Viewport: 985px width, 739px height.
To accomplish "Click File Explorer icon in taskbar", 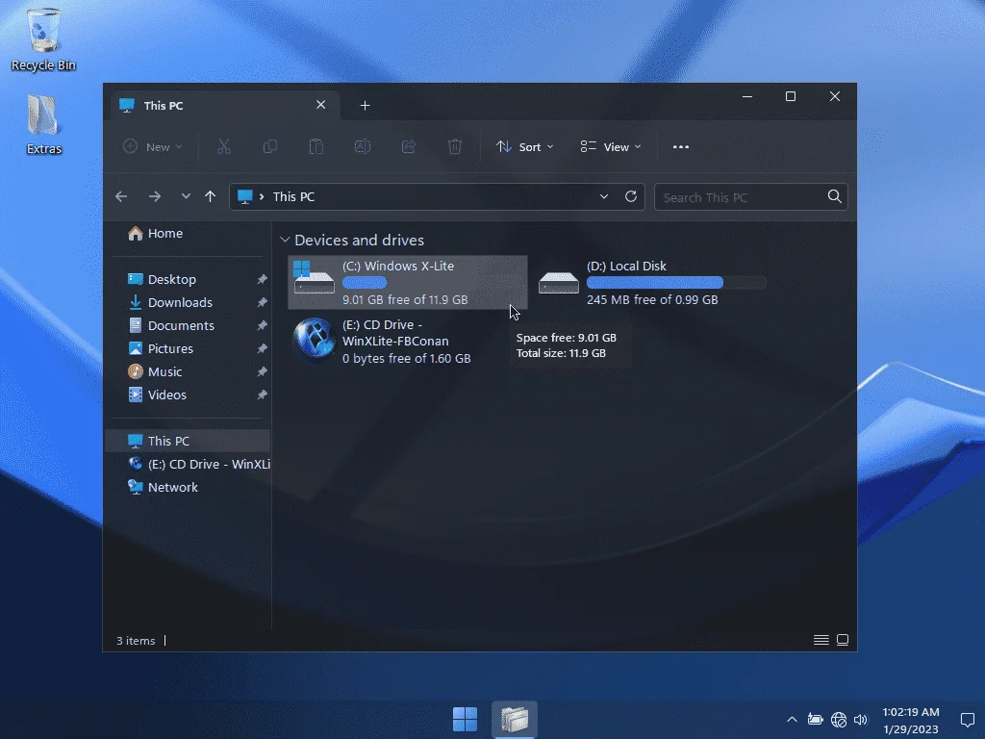I will tap(515, 719).
